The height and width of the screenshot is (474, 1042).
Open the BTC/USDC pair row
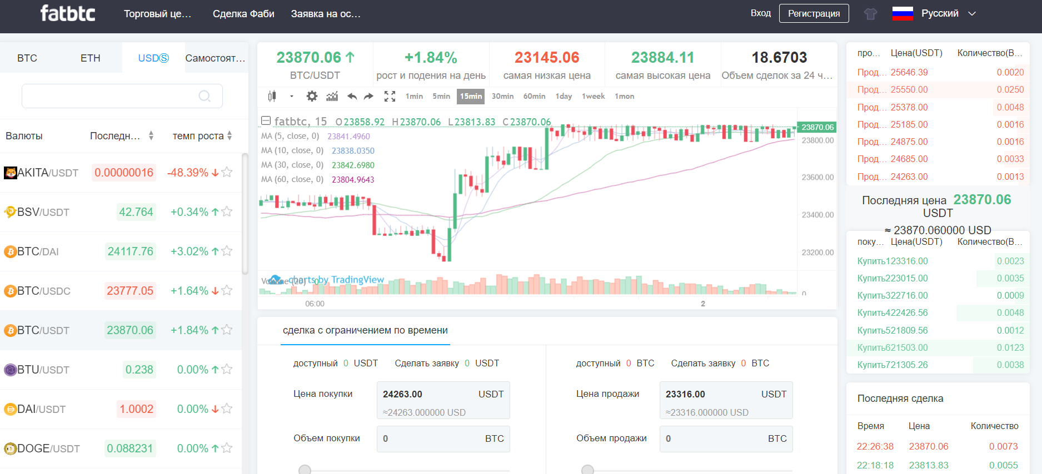pyautogui.click(x=121, y=291)
